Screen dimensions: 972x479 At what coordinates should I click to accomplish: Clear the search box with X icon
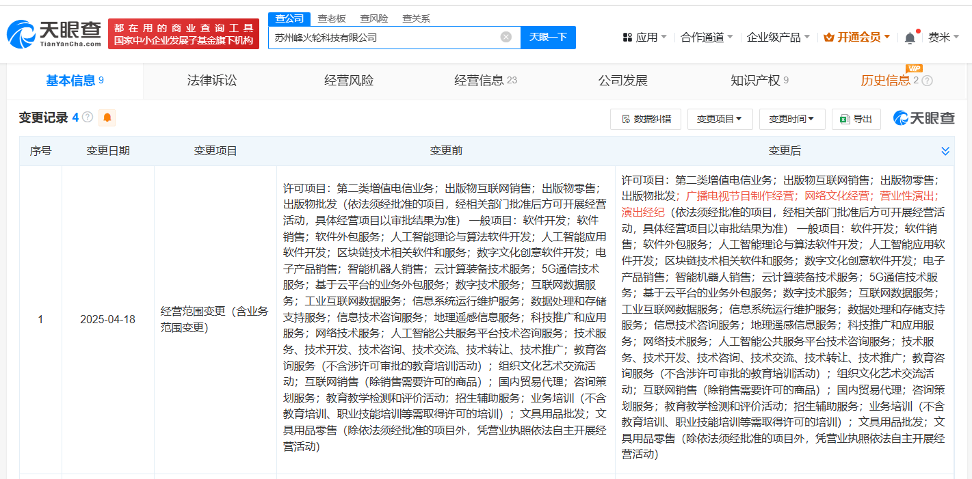click(x=505, y=38)
